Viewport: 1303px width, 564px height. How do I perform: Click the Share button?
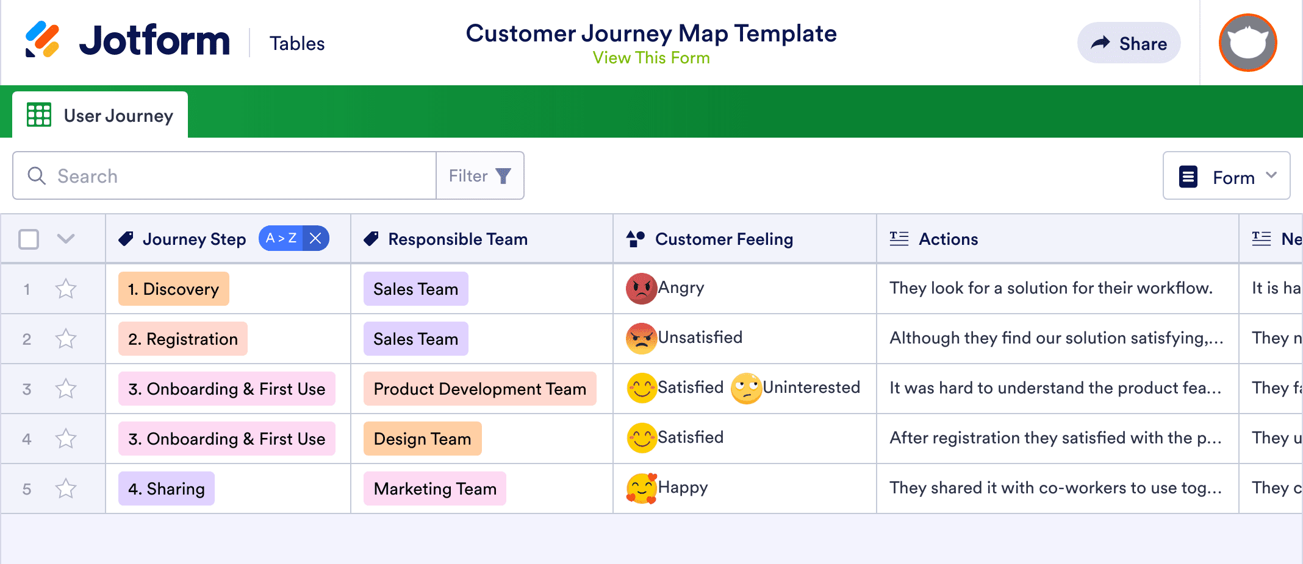1129,43
